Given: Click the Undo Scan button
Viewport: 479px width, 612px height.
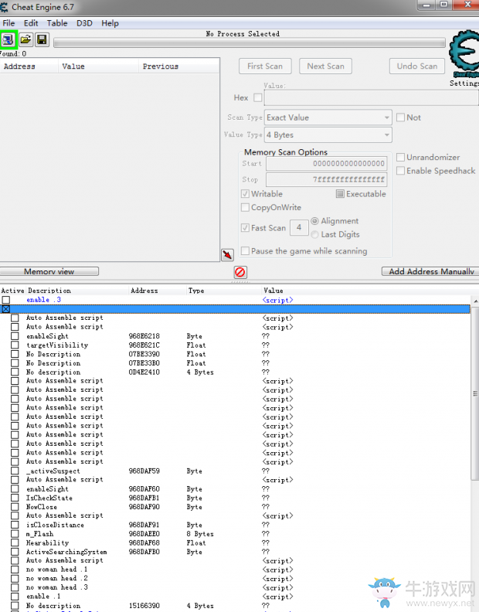Looking at the screenshot, I should (x=417, y=66).
